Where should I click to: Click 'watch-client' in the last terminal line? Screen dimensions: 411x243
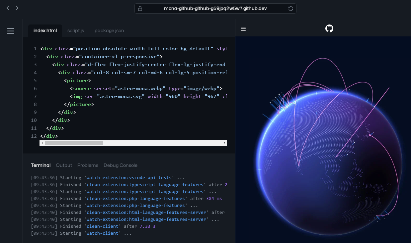pos(103,233)
